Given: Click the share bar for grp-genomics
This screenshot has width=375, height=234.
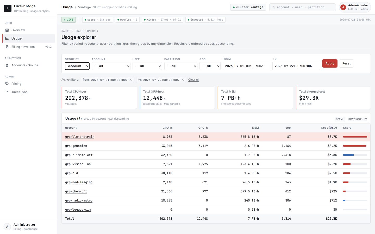Looking at the screenshot, I should point(354,146).
